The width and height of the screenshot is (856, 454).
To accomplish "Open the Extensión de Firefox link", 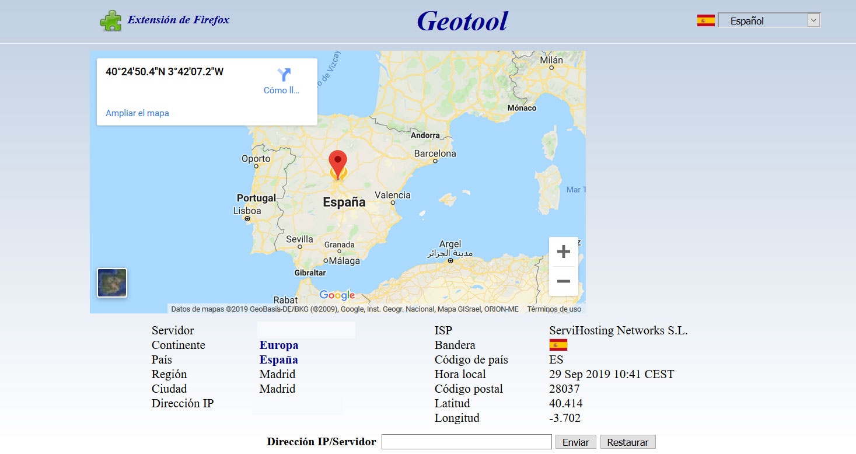I will (179, 20).
